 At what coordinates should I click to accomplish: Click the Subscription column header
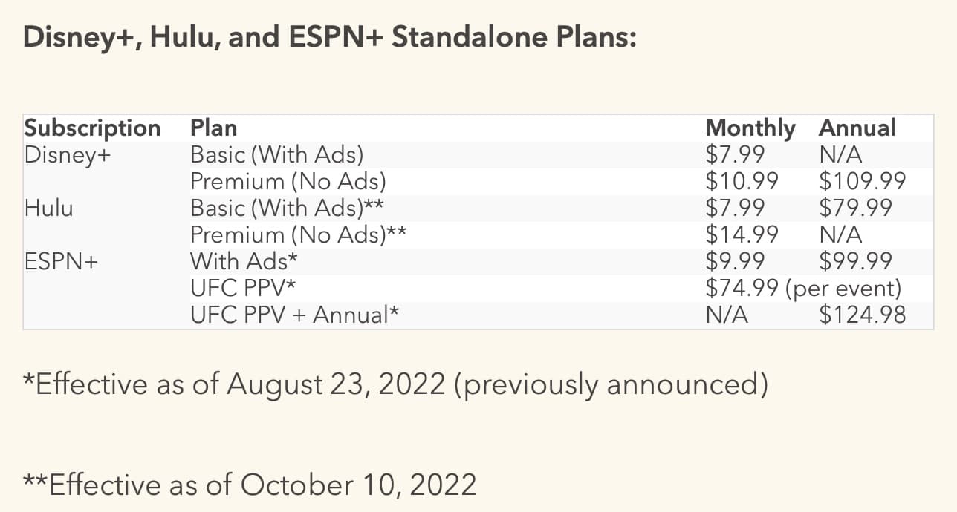pos(92,128)
